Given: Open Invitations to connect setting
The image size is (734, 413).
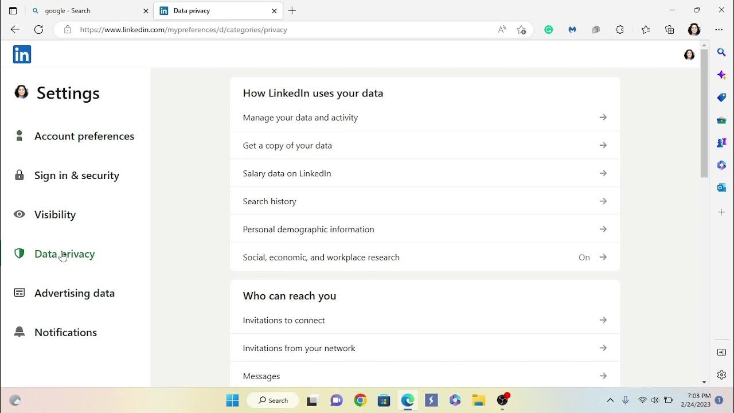Looking at the screenshot, I should pyautogui.click(x=425, y=320).
